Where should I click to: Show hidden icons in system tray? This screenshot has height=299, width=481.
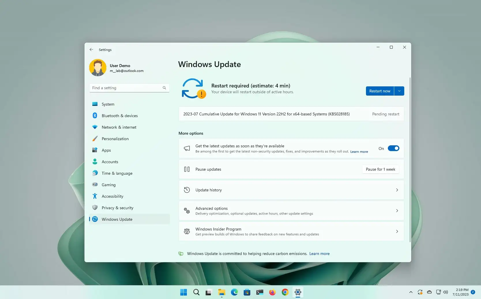pyautogui.click(x=411, y=292)
